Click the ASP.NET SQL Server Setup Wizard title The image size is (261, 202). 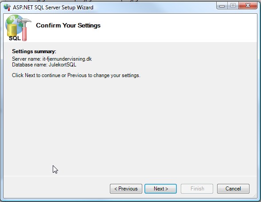(53, 8)
